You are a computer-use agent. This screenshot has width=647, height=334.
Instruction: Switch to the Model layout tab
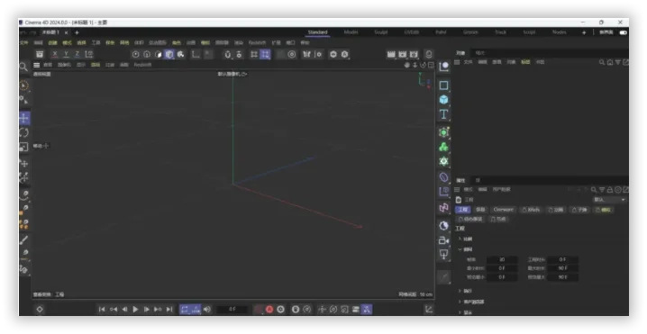(351, 32)
